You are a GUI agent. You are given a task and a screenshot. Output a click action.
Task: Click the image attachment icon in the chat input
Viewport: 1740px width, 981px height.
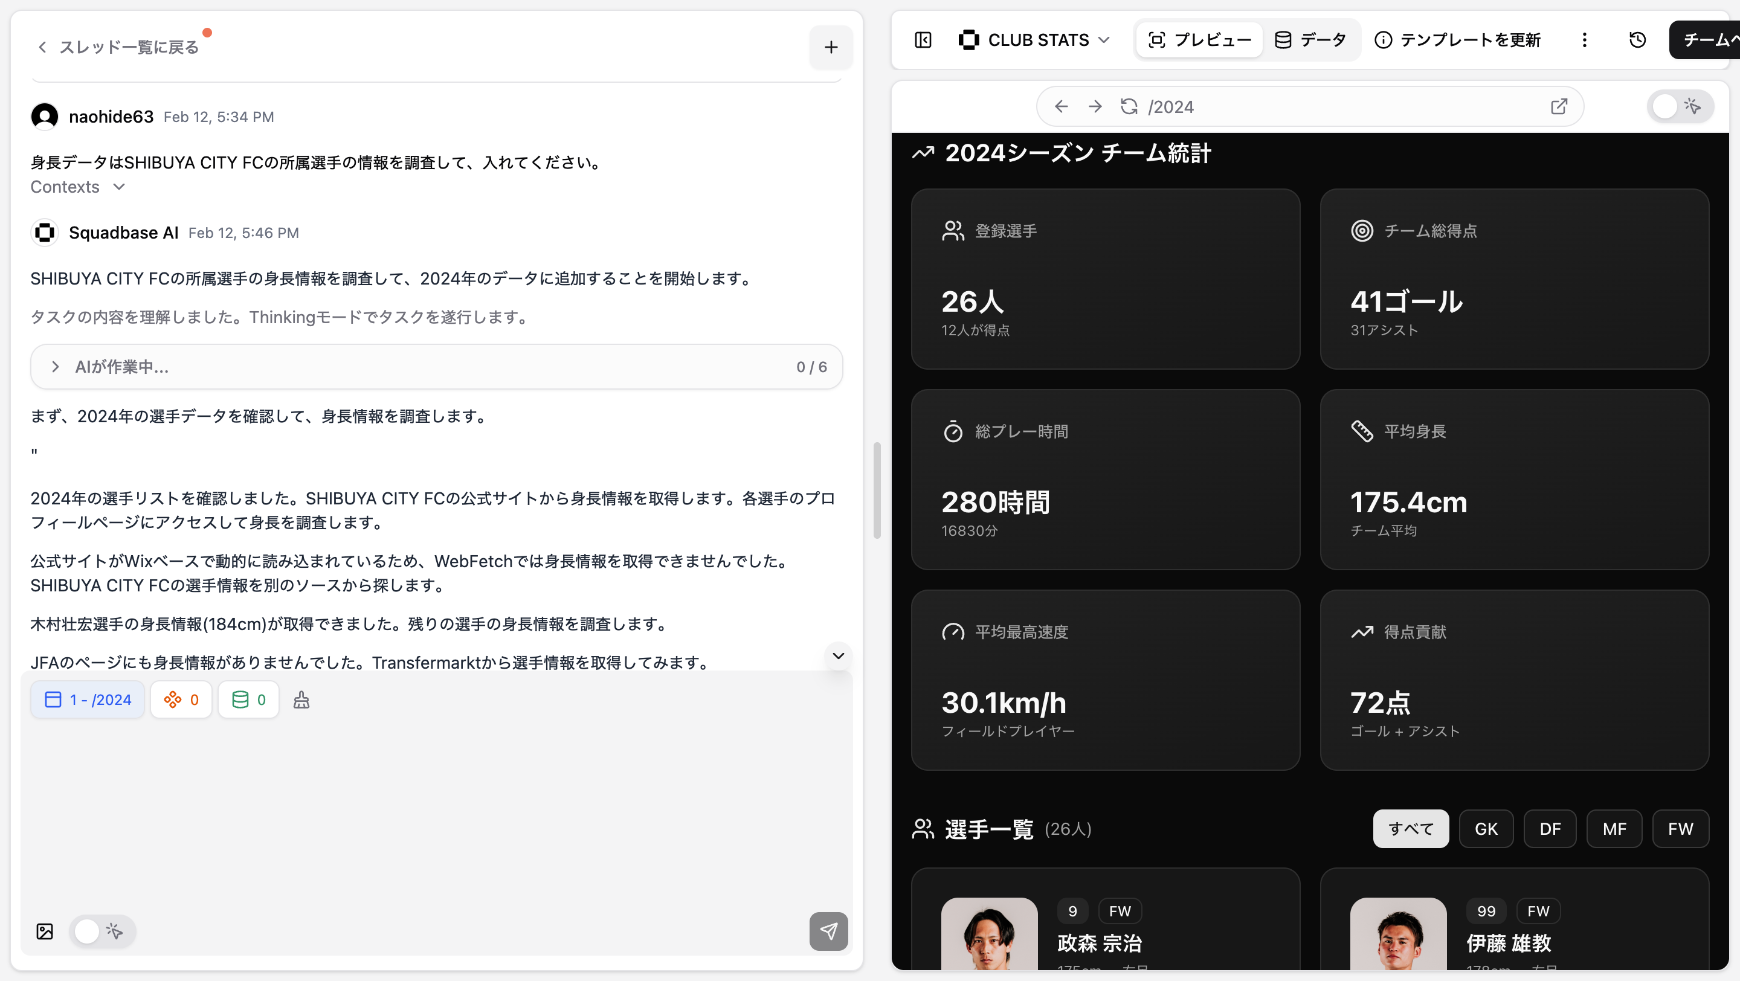tap(44, 931)
